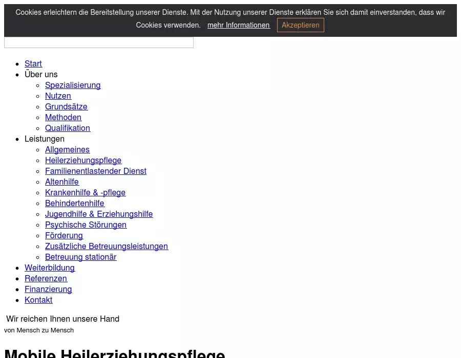
Task: Click the search input field below the banner
Action: click(98, 43)
